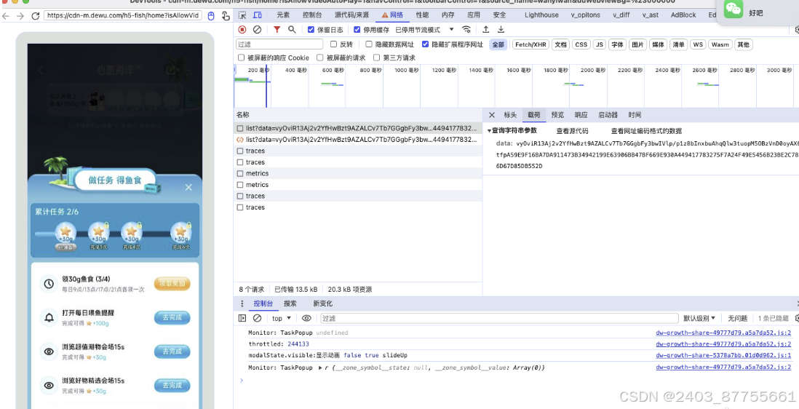This screenshot has height=409, width=799.
Task: Go back in browser navigation
Action: pyautogui.click(x=6, y=16)
